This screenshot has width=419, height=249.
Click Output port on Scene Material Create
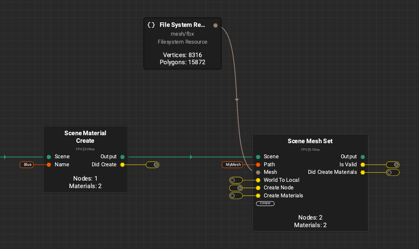pyautogui.click(x=122, y=157)
